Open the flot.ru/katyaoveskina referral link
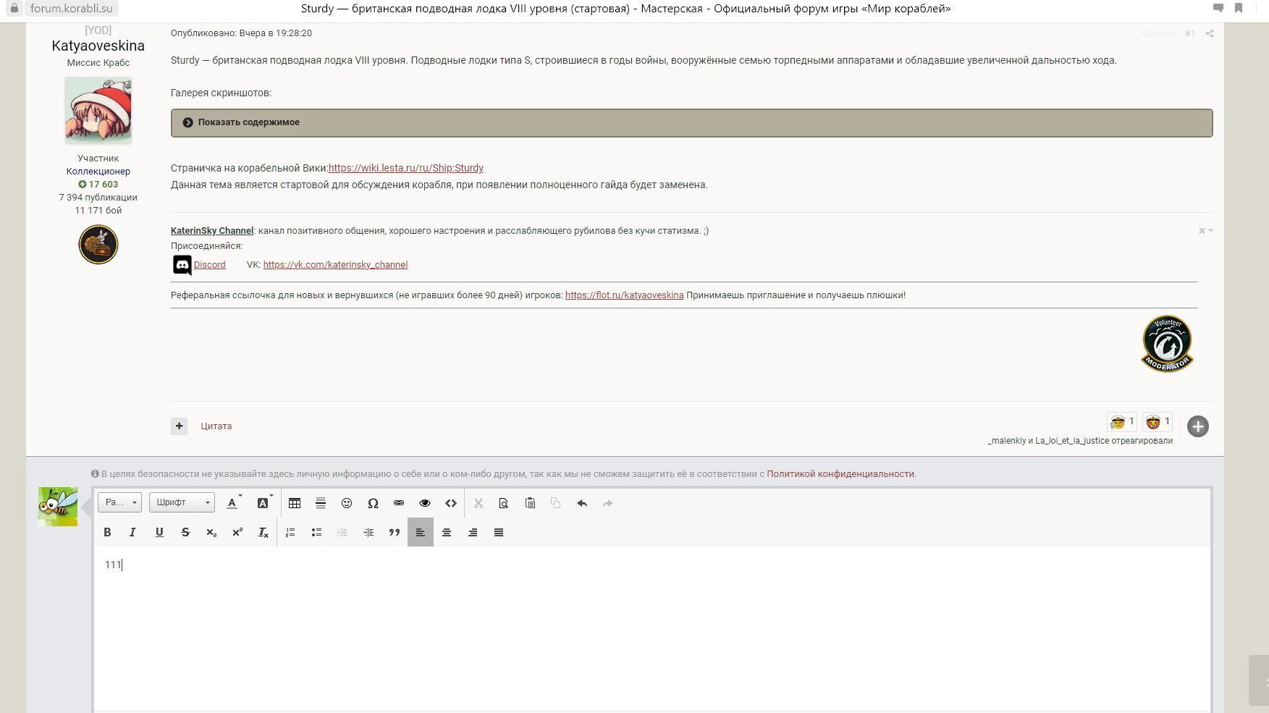The width and height of the screenshot is (1269, 713). pyautogui.click(x=624, y=295)
